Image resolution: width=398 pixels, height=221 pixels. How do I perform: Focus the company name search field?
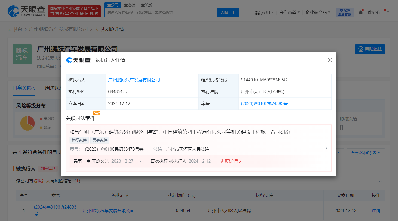161,12
